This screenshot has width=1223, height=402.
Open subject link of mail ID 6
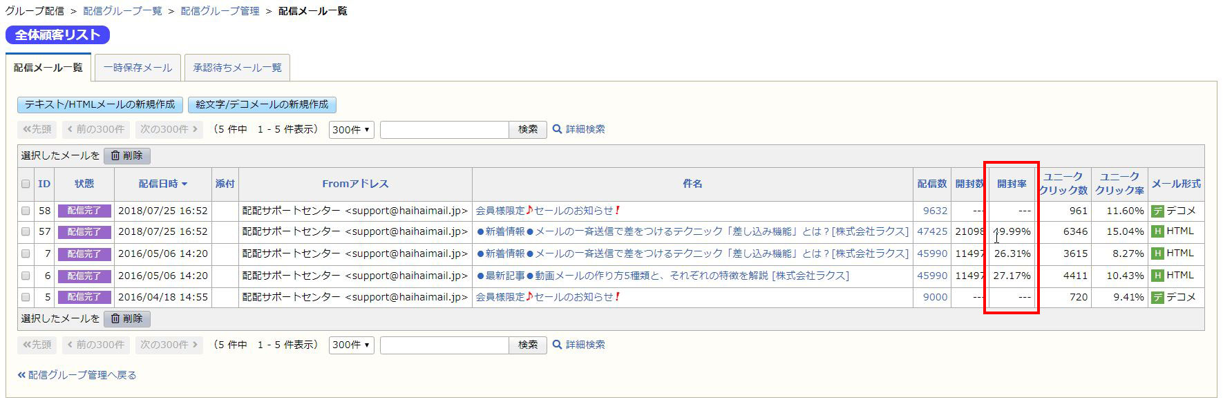663,276
